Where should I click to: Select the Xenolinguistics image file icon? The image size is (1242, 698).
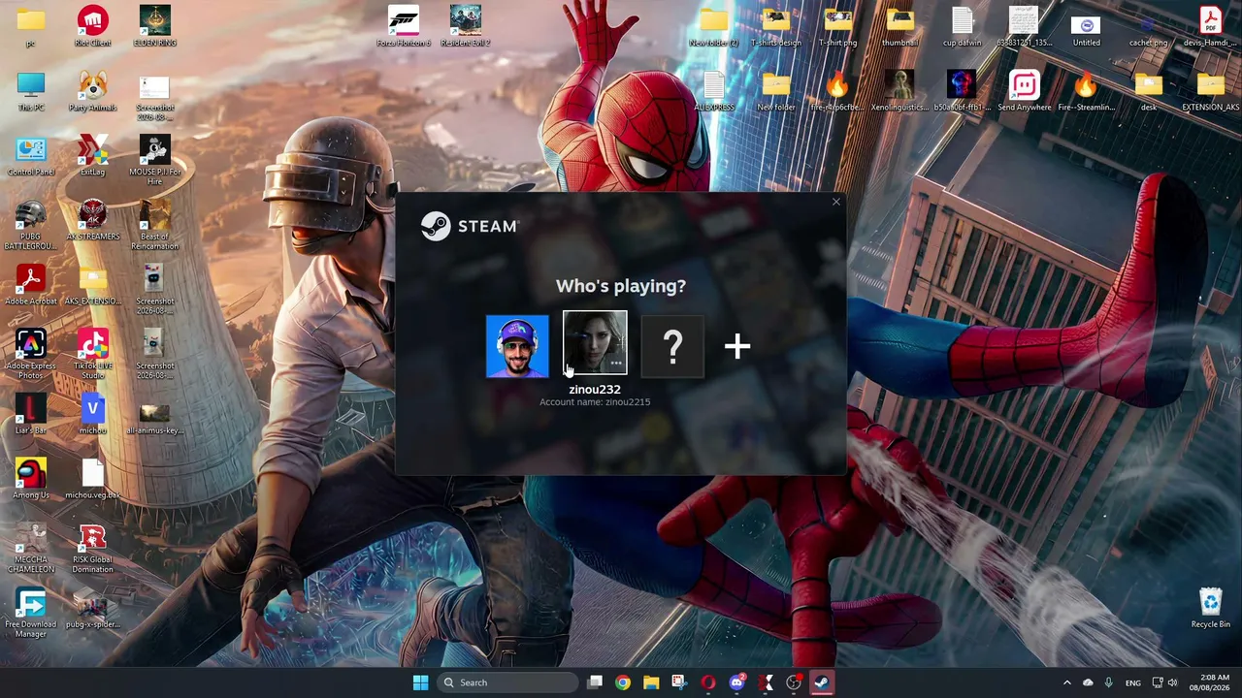coord(900,91)
